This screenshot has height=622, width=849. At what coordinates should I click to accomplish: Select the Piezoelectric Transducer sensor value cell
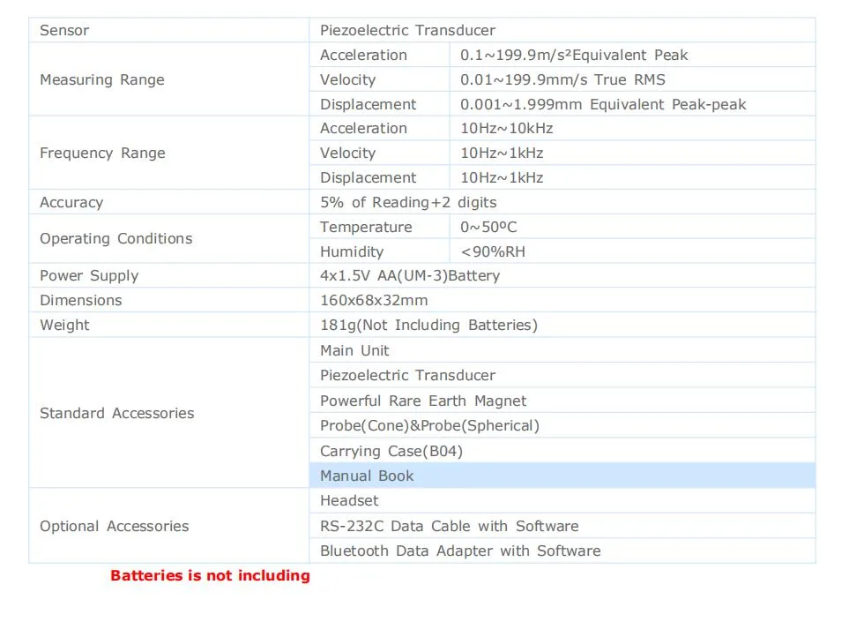point(562,30)
